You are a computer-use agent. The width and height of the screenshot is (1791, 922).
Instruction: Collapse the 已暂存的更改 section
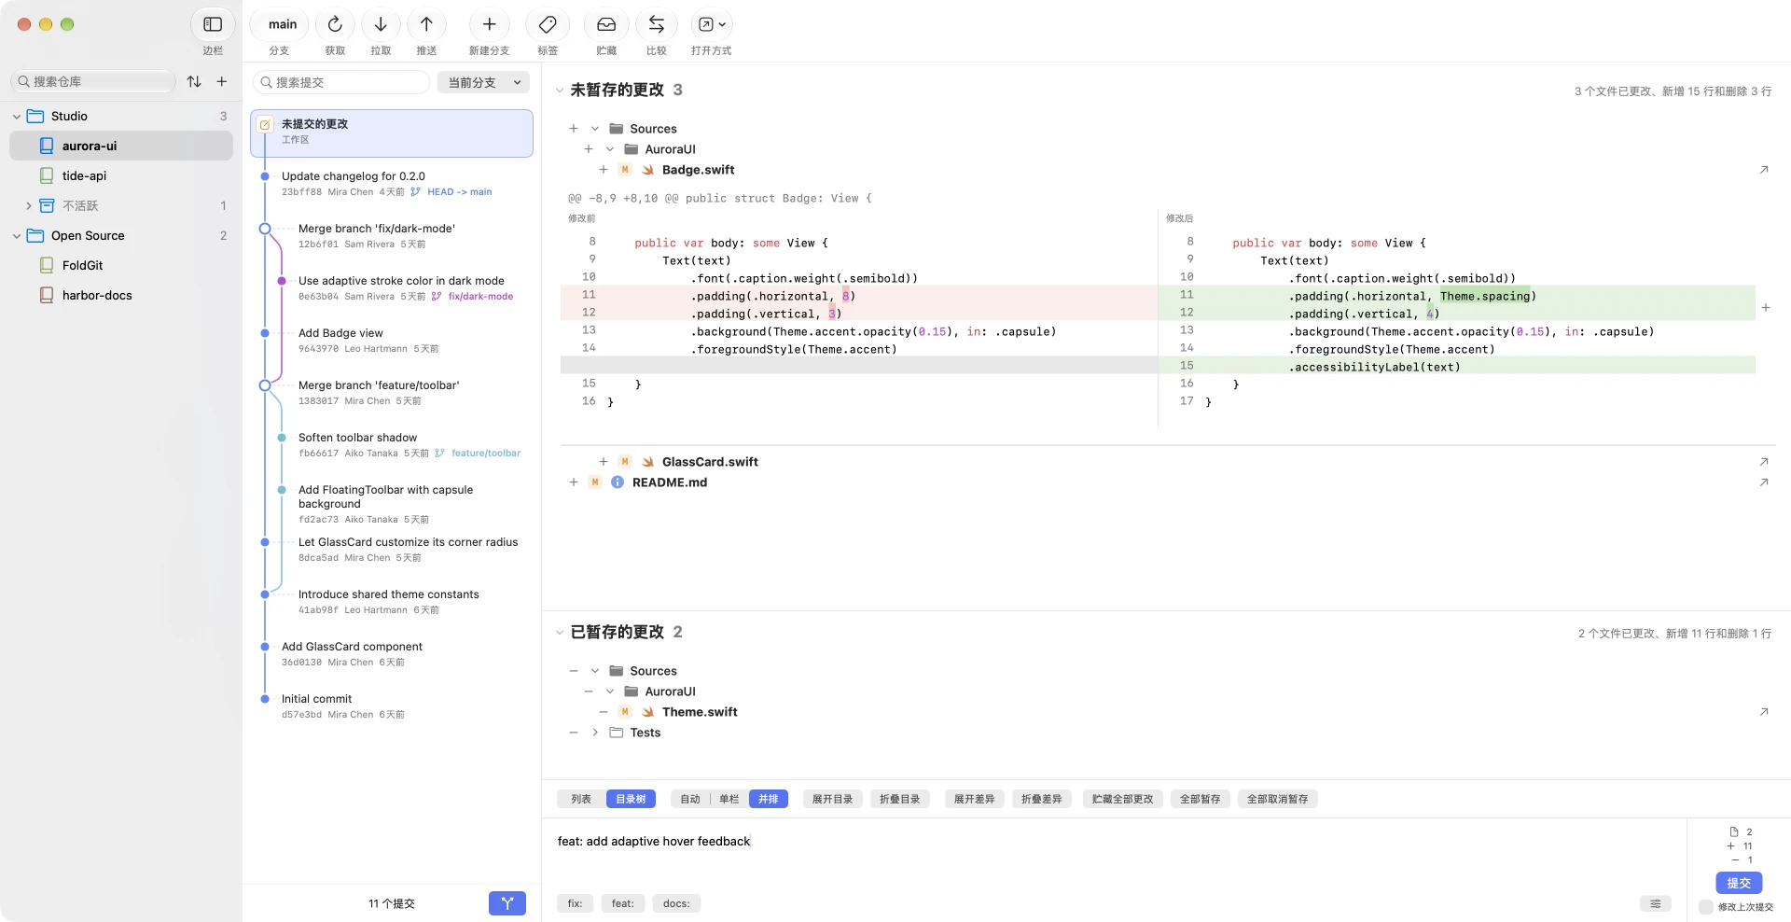coord(560,633)
